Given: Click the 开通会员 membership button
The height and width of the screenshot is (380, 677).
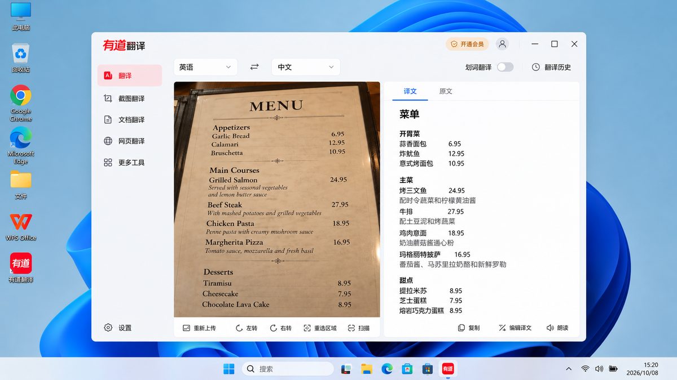Looking at the screenshot, I should [467, 44].
